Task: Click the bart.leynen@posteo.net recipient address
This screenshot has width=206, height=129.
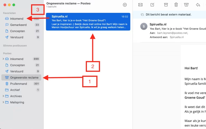Action: [172, 33]
